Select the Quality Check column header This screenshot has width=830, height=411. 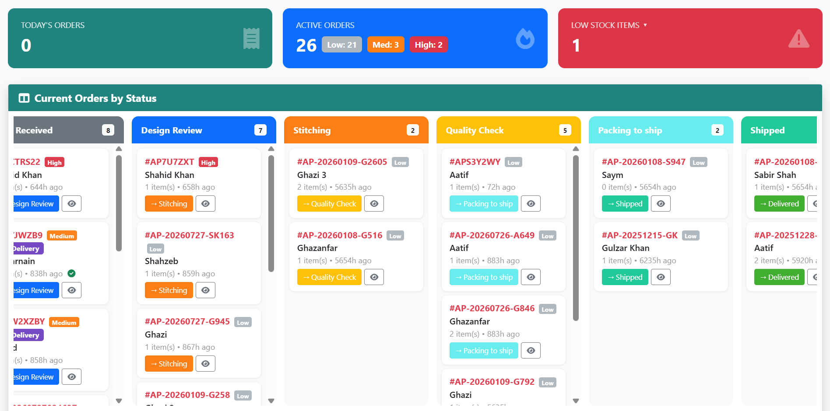(x=509, y=130)
